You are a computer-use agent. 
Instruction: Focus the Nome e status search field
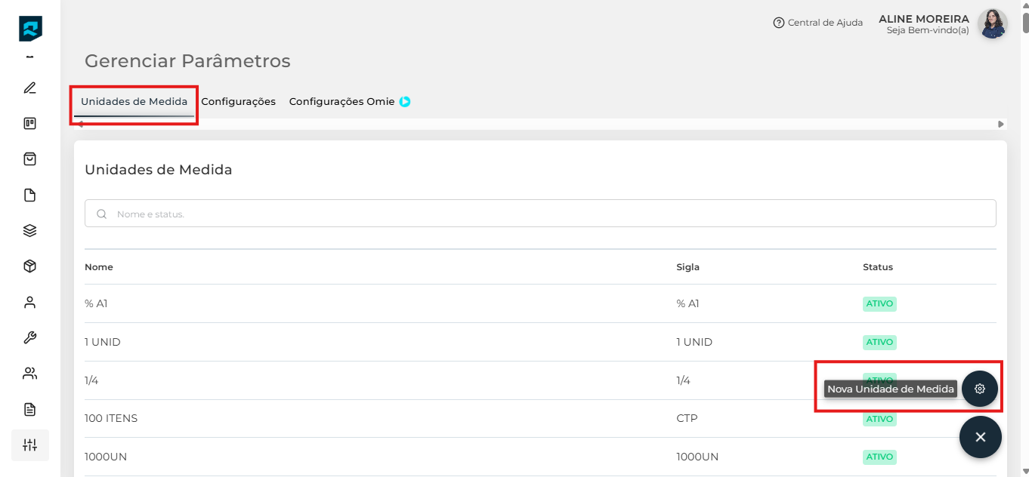(540, 214)
